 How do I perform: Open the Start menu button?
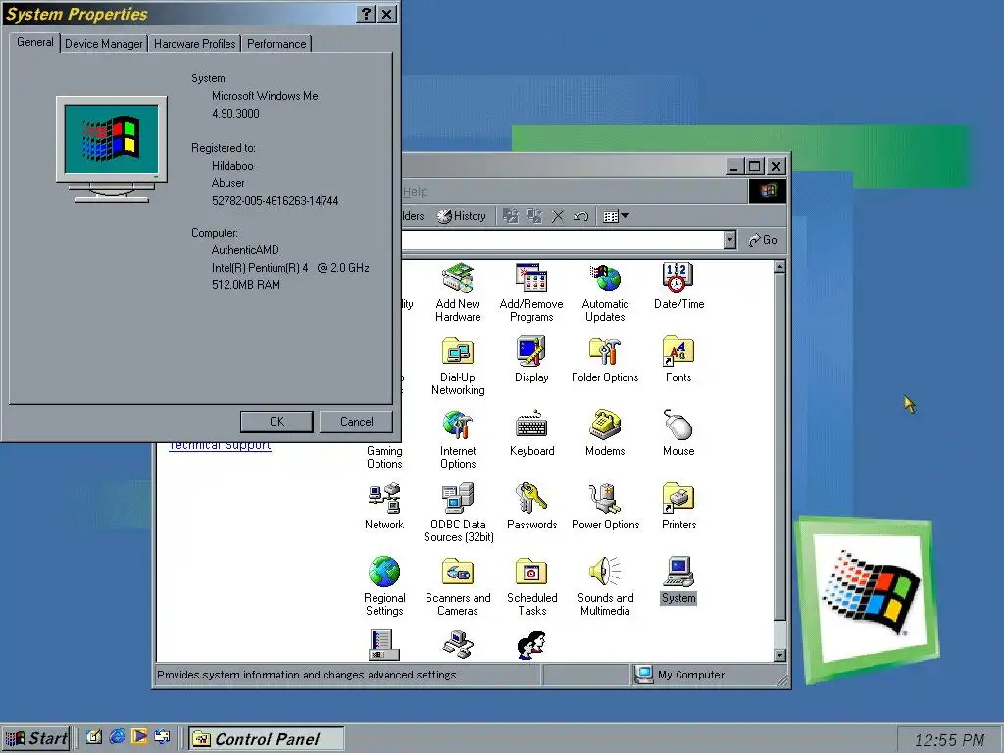click(37, 739)
